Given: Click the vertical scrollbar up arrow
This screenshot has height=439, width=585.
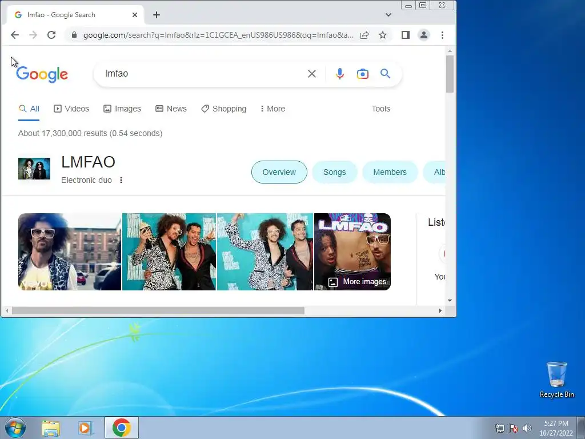Looking at the screenshot, I should click(x=450, y=51).
